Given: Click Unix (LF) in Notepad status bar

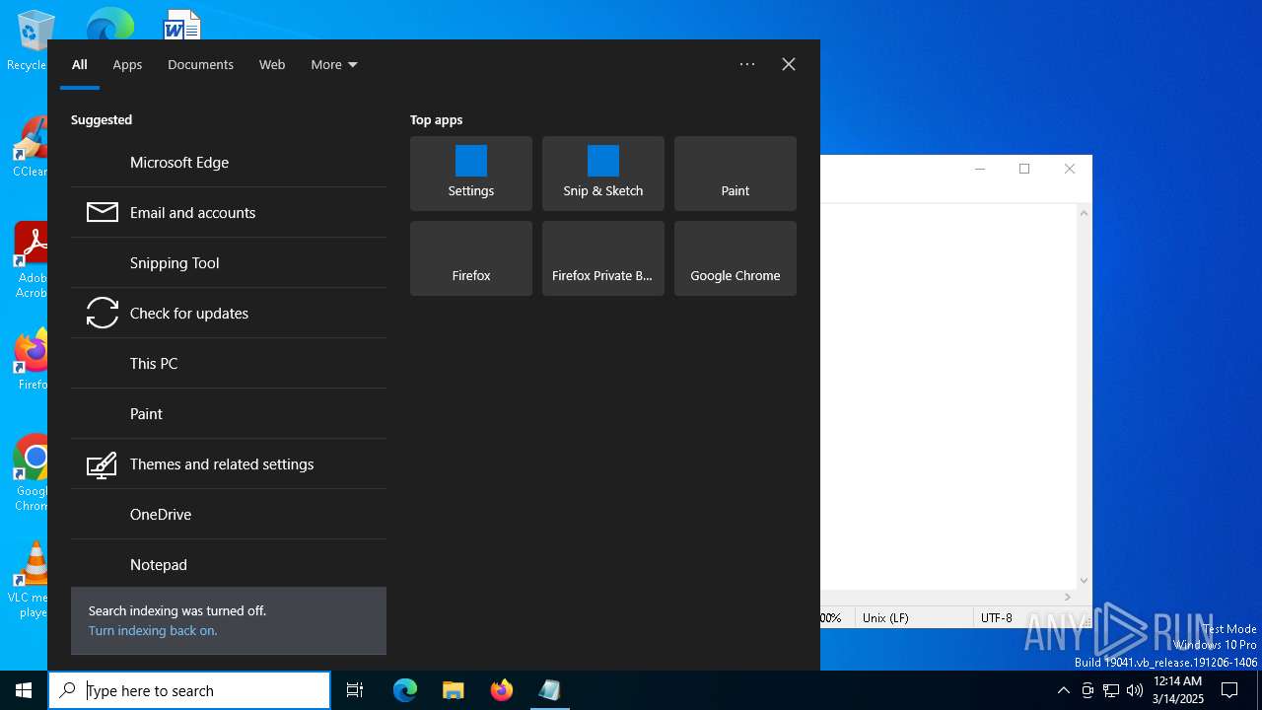Looking at the screenshot, I should tap(885, 618).
